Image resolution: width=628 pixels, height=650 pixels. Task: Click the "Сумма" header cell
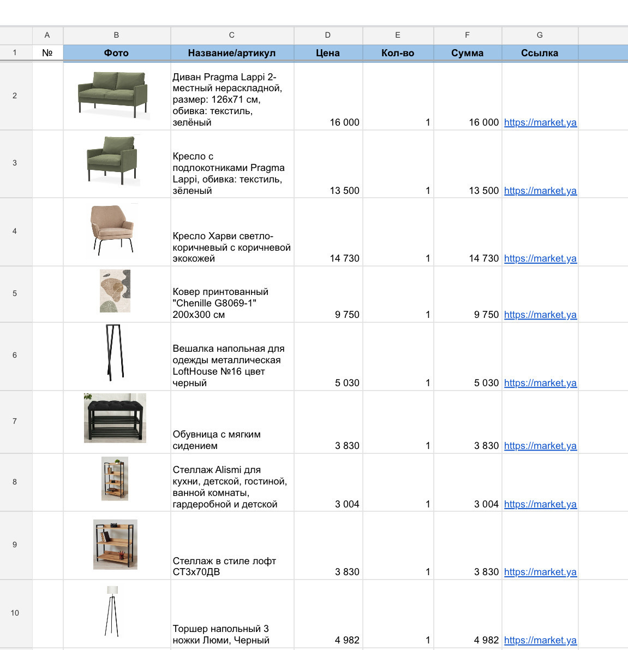pos(468,52)
